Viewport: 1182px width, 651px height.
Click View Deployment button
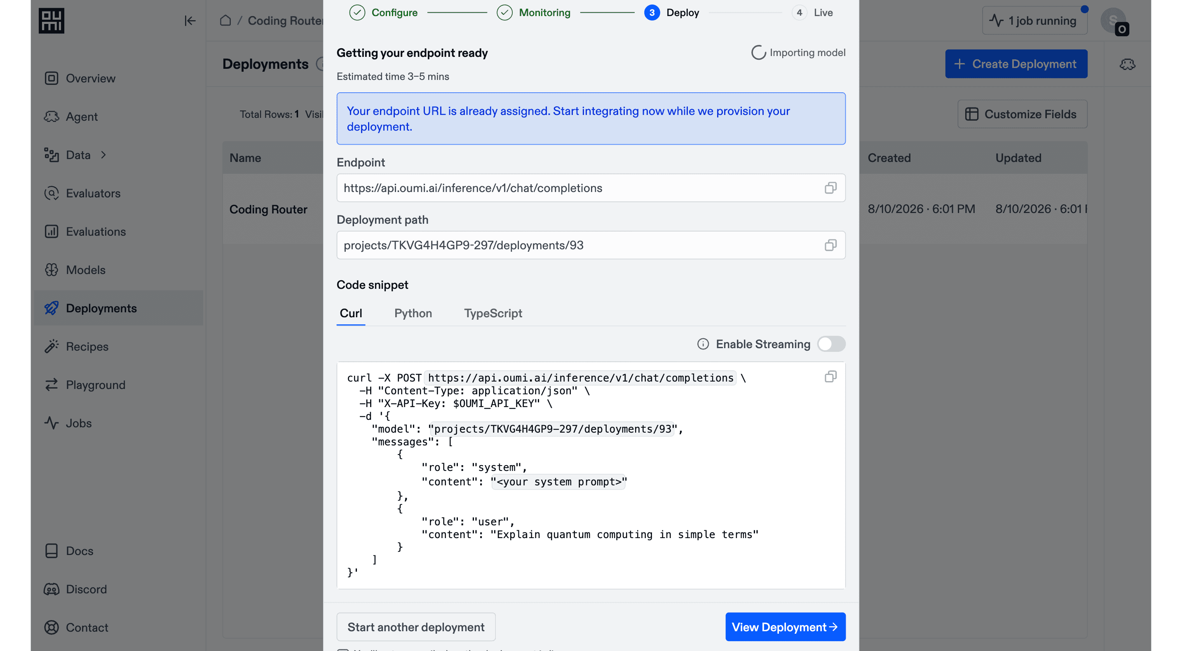785,627
